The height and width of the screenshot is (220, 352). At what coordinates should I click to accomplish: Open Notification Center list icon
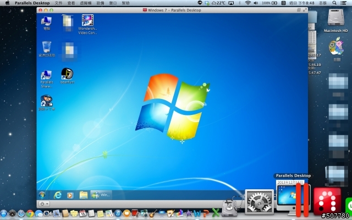tap(343, 3)
